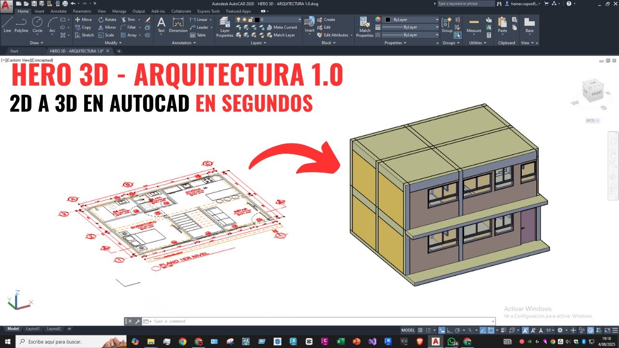Open the annotation scale 1:1 dropdown
The width and height of the screenshot is (619, 348).
pos(550,330)
